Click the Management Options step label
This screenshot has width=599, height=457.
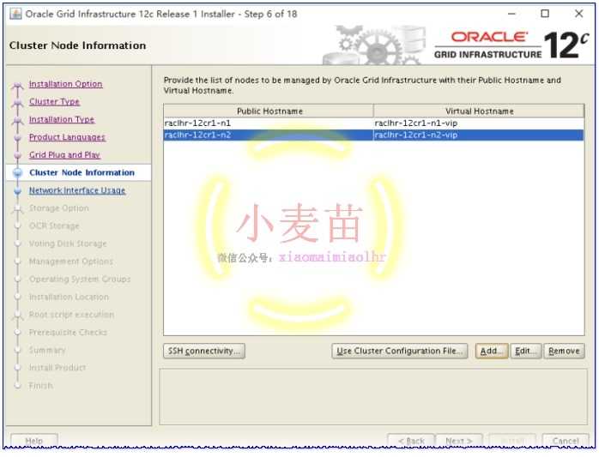coord(71,262)
